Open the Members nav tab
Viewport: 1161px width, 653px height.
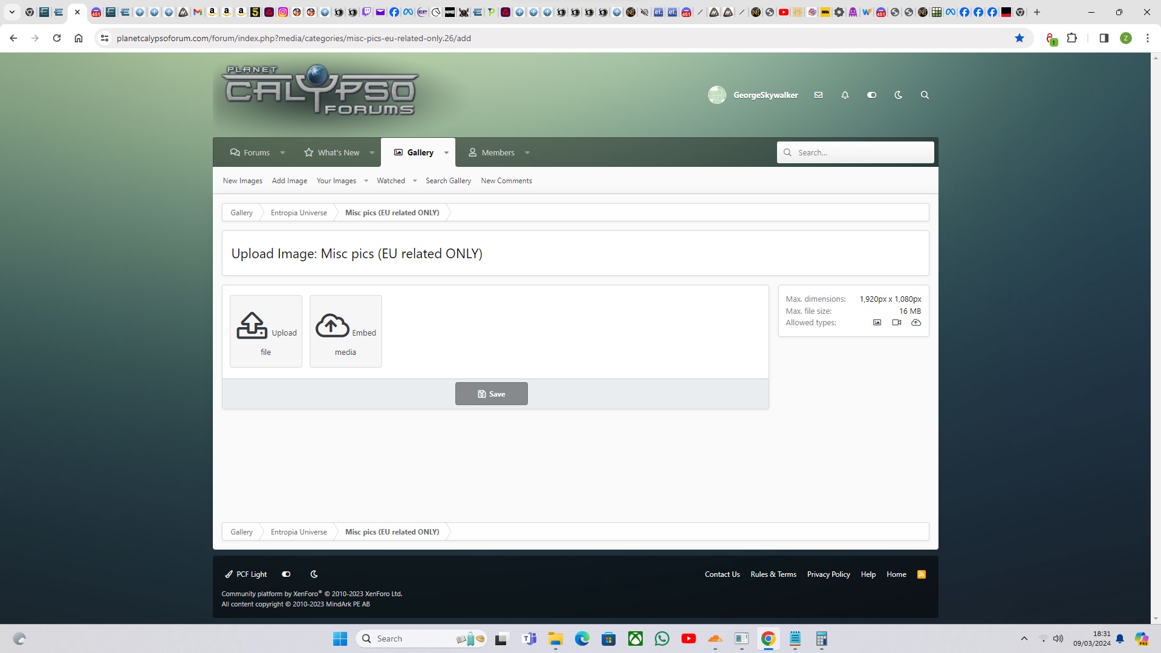tap(492, 153)
